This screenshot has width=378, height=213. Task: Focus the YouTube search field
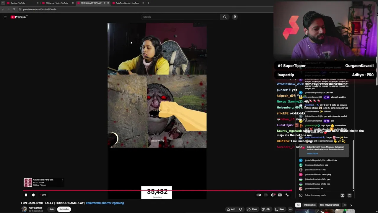point(180,17)
